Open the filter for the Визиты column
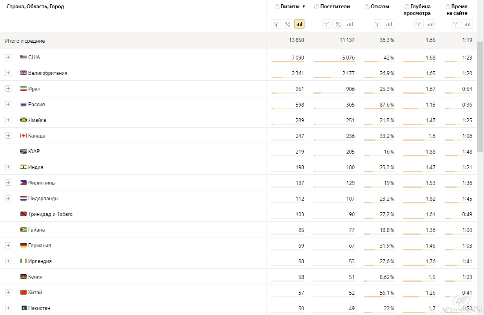The image size is (484, 315). [276, 24]
